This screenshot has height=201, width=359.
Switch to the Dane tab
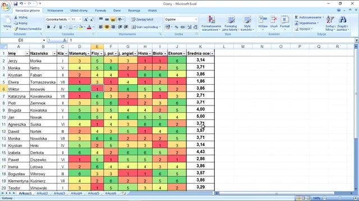click(x=117, y=11)
